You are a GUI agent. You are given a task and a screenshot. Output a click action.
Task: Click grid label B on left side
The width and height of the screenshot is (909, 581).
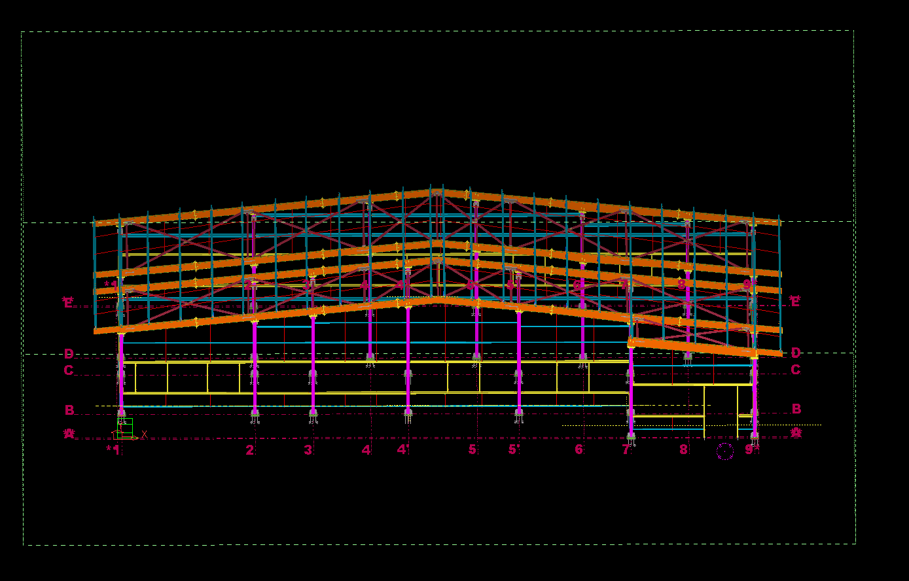click(69, 410)
